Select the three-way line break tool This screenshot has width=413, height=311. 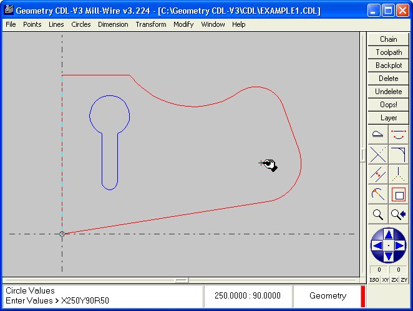[x=398, y=175]
